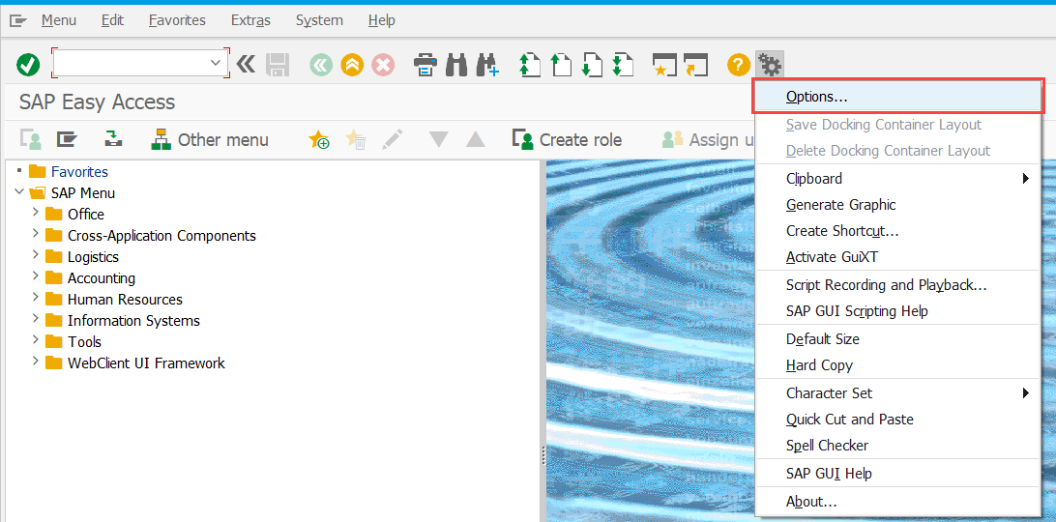Select Create Shortcut... menu entry
Image resolution: width=1056 pixels, height=522 pixels.
[x=899, y=231]
